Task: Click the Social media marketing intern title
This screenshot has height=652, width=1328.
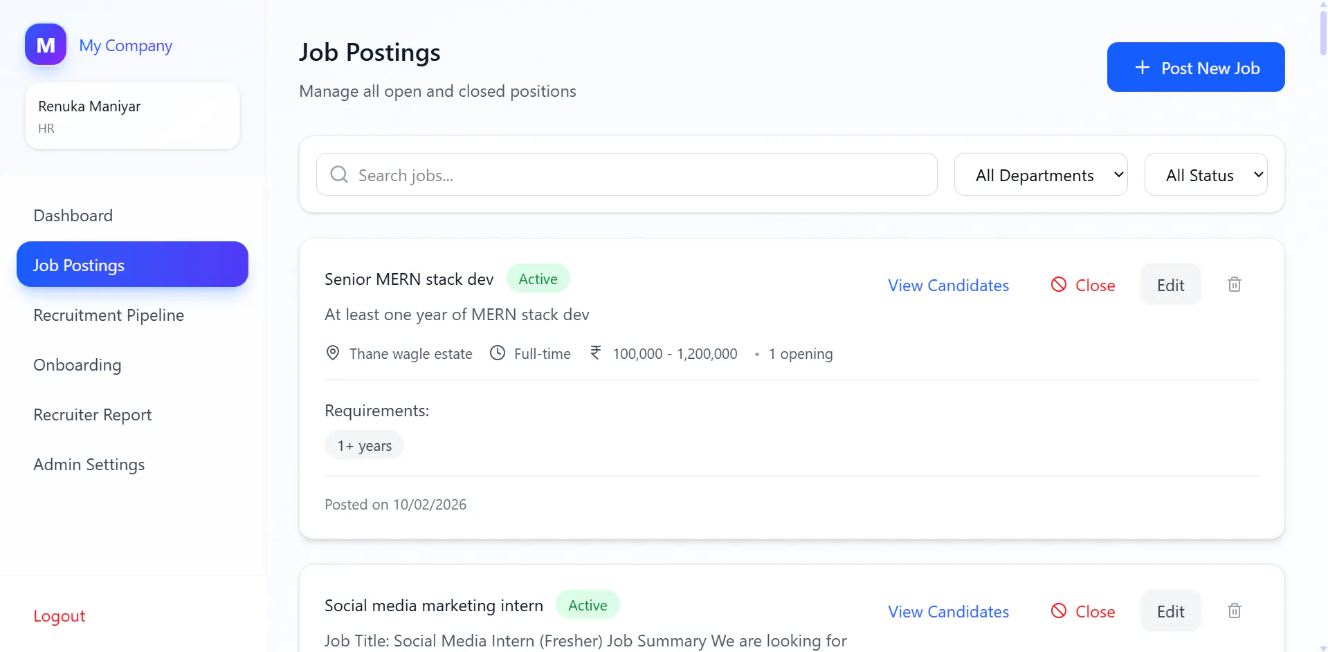Action: pos(434,605)
